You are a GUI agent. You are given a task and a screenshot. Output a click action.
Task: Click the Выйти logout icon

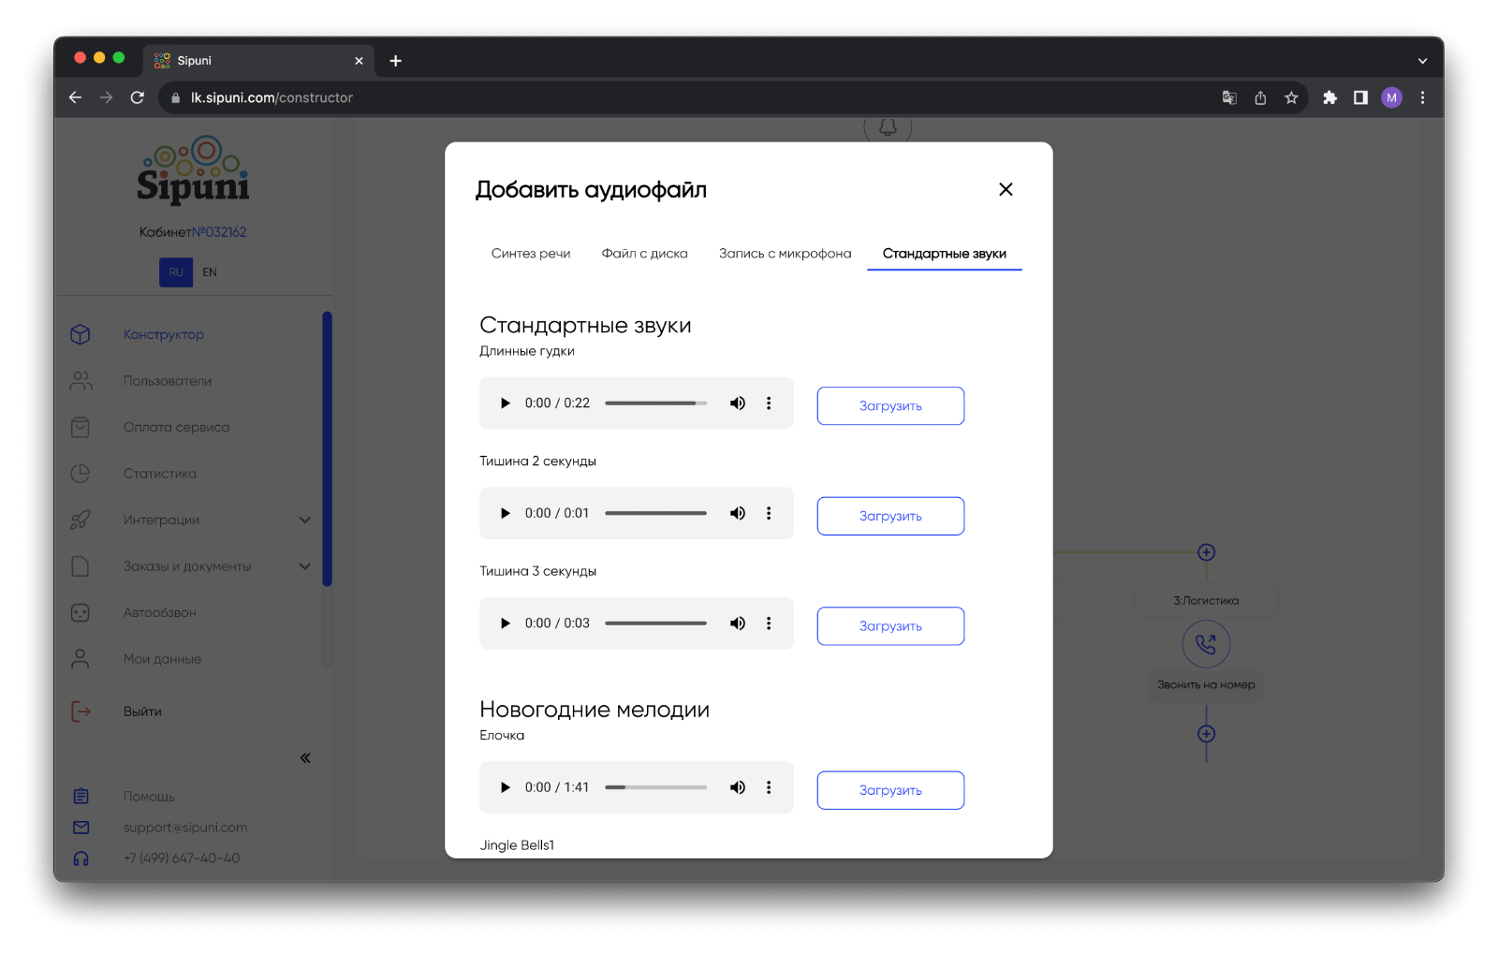(x=81, y=711)
